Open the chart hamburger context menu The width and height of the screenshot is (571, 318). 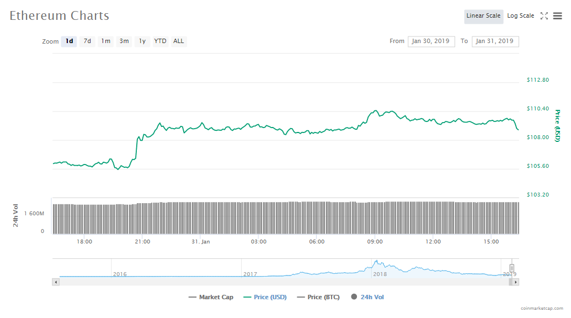pyautogui.click(x=557, y=16)
